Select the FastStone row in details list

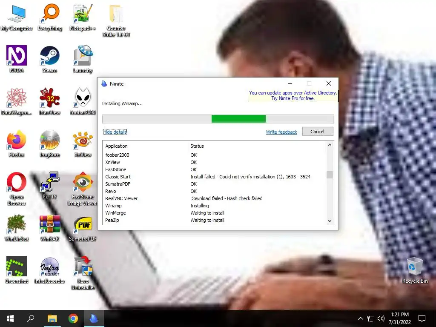pos(214,169)
